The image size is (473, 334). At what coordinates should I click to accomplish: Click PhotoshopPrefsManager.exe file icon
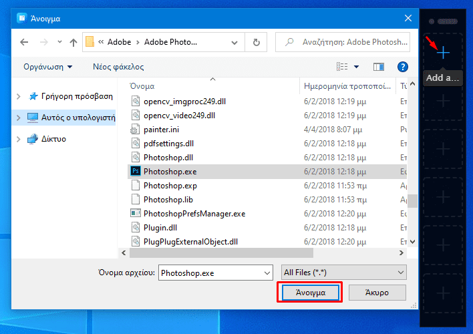(x=136, y=213)
